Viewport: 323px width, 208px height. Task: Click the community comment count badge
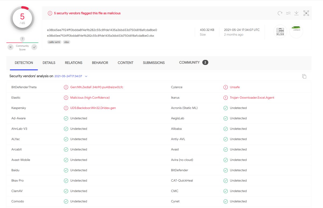pos(205,63)
